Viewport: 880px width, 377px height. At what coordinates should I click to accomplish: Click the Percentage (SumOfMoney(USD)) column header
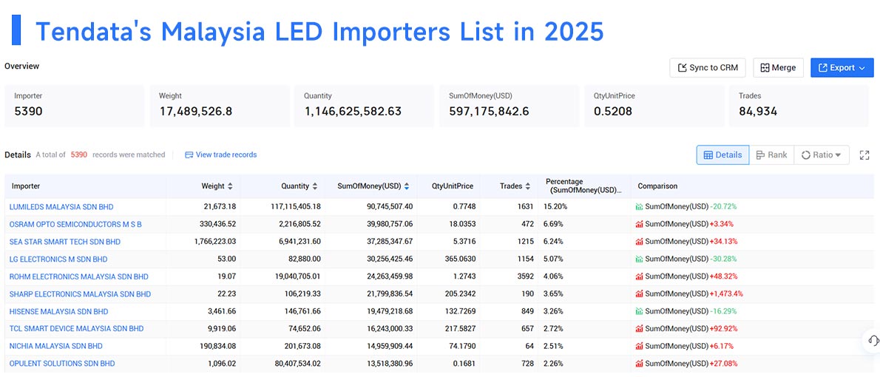tap(583, 186)
